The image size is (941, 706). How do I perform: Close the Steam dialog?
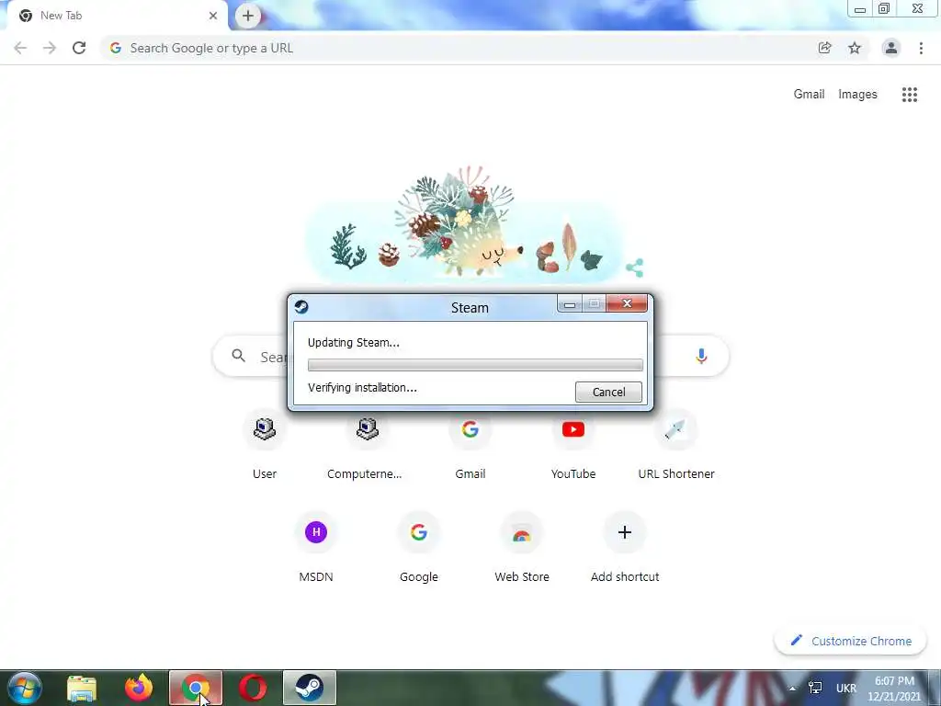[627, 303]
